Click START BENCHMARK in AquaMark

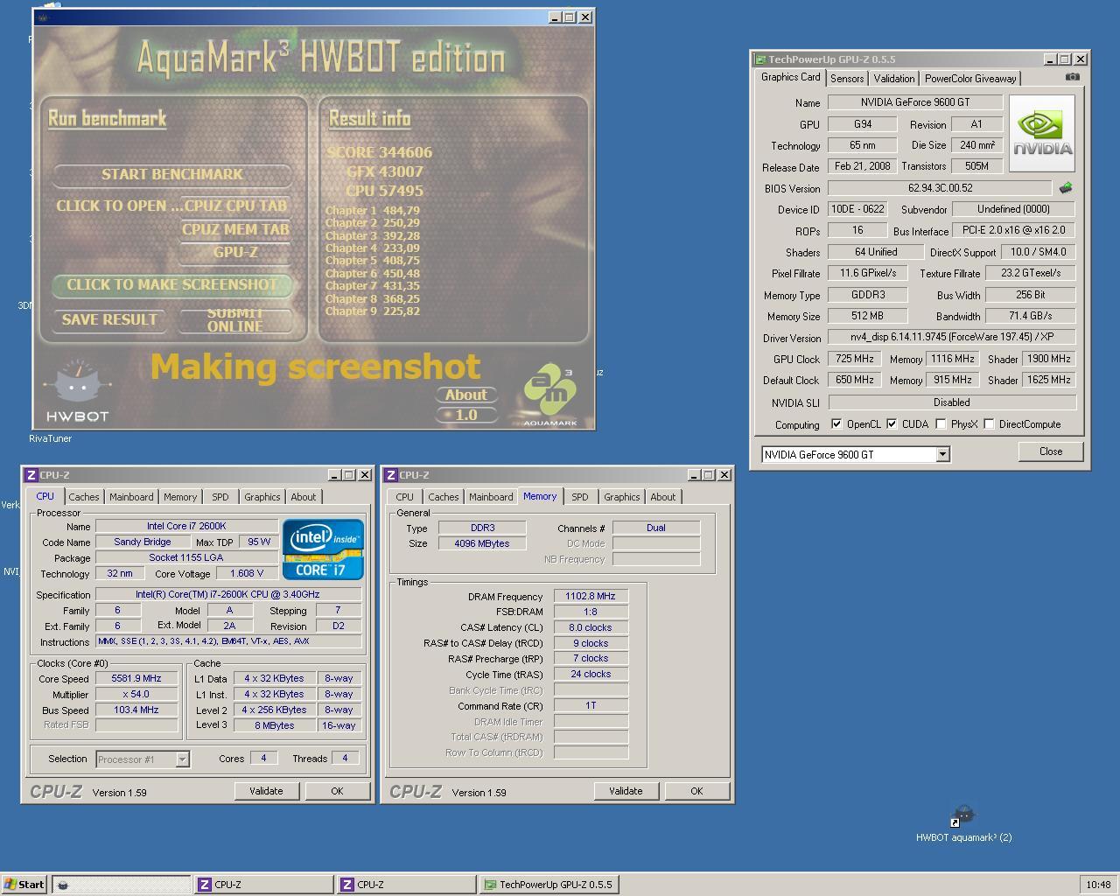(x=172, y=174)
